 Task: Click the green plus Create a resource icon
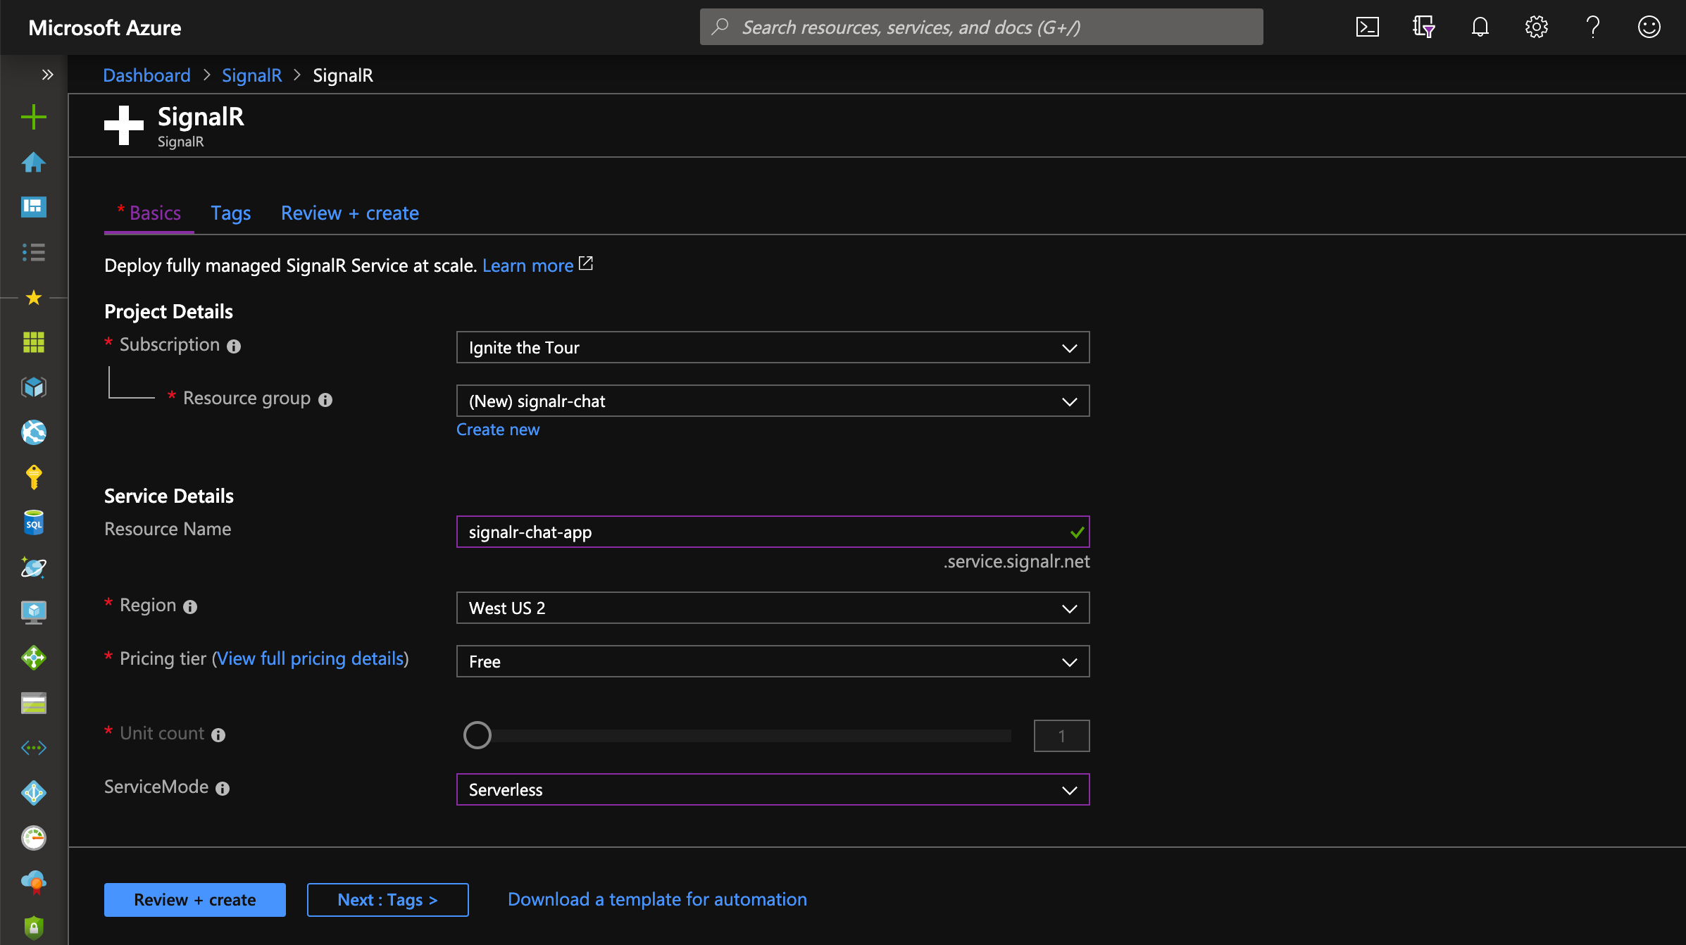34,117
